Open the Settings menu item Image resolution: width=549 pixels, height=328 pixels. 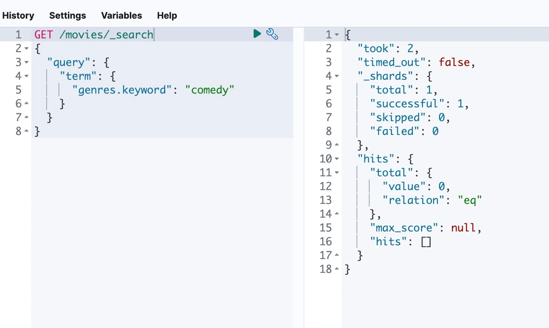pyautogui.click(x=68, y=16)
